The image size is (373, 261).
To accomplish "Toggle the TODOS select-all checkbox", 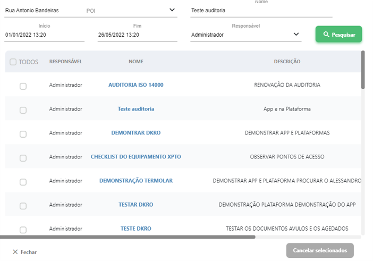I will point(13,62).
